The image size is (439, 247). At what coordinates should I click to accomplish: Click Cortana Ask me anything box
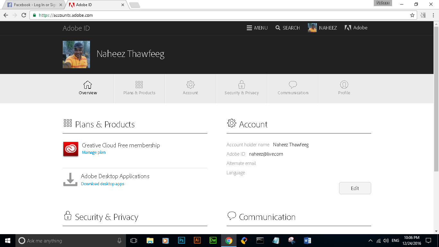click(71, 241)
